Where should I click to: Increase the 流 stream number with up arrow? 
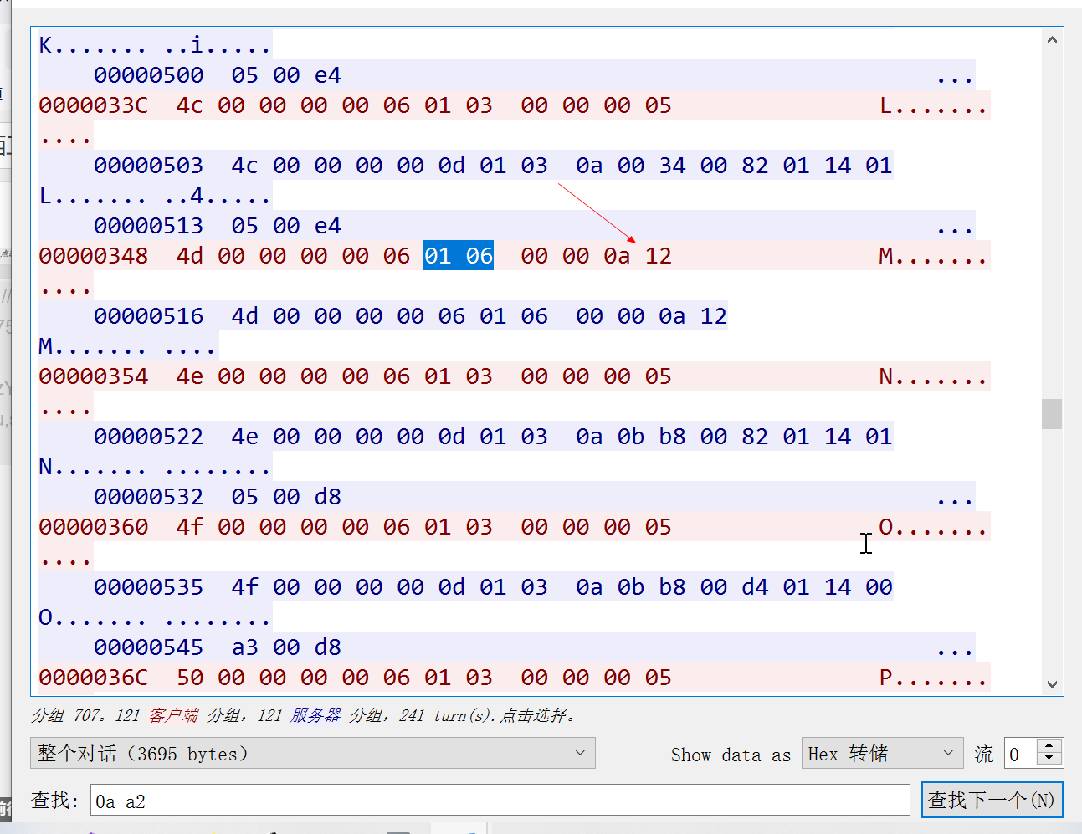(1049, 746)
